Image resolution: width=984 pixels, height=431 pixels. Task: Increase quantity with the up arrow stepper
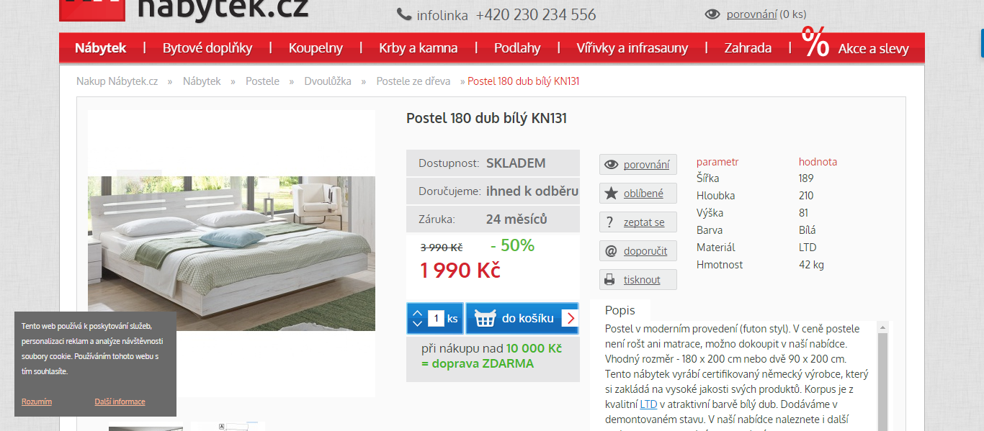pyautogui.click(x=417, y=312)
